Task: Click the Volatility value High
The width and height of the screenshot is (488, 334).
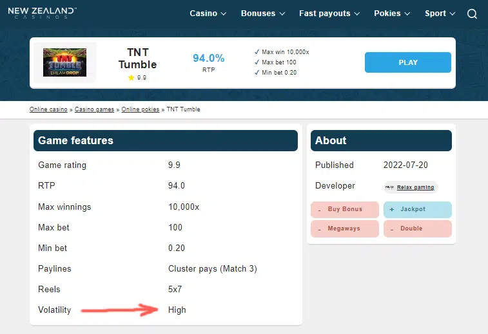Action: tap(177, 310)
